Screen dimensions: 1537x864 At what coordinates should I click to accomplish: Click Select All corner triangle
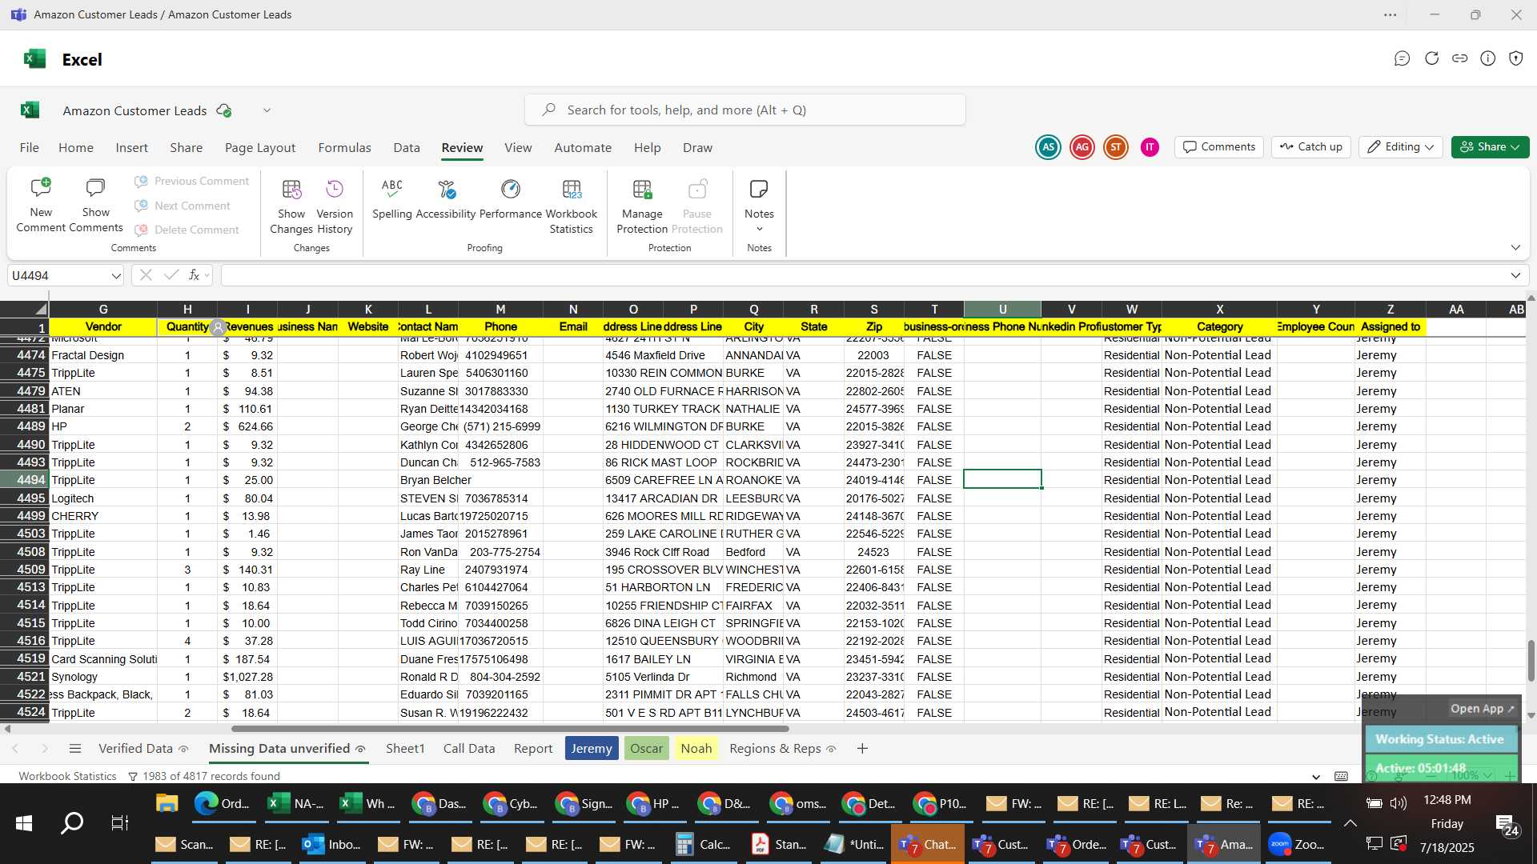pos(40,310)
